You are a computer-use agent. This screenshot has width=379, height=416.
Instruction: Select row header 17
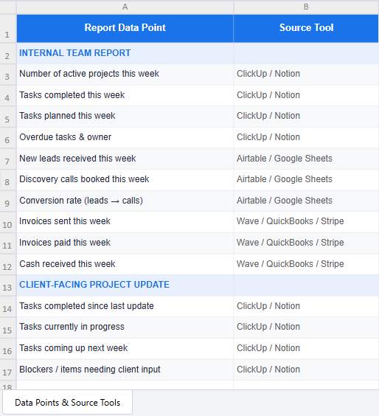click(8, 370)
